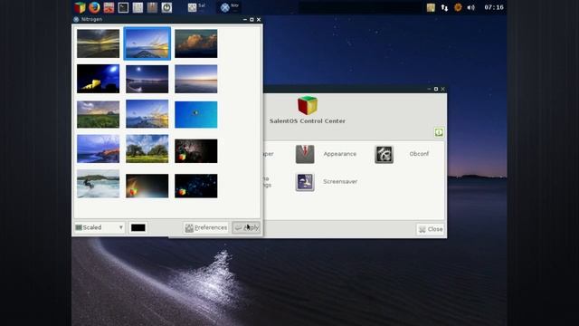This screenshot has height=326, width=579.
Task: Open the SalentOS cube menu in panel
Action: [80, 7]
